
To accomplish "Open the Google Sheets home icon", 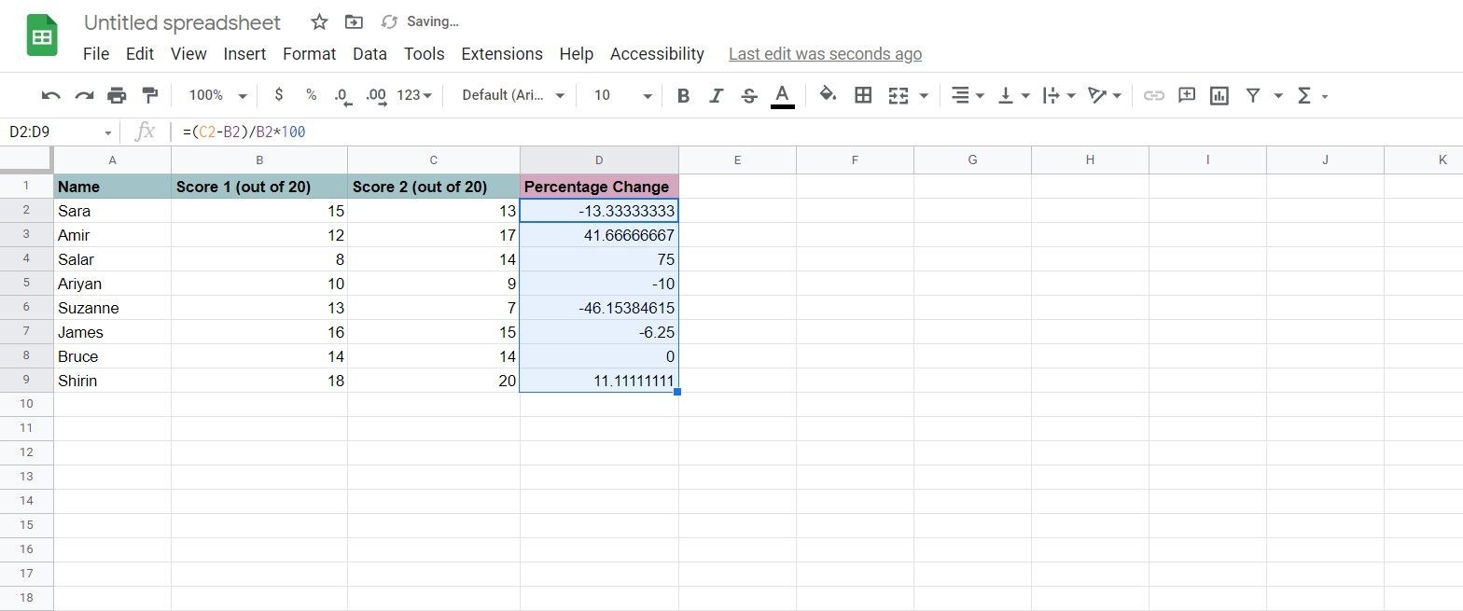I will point(42,36).
